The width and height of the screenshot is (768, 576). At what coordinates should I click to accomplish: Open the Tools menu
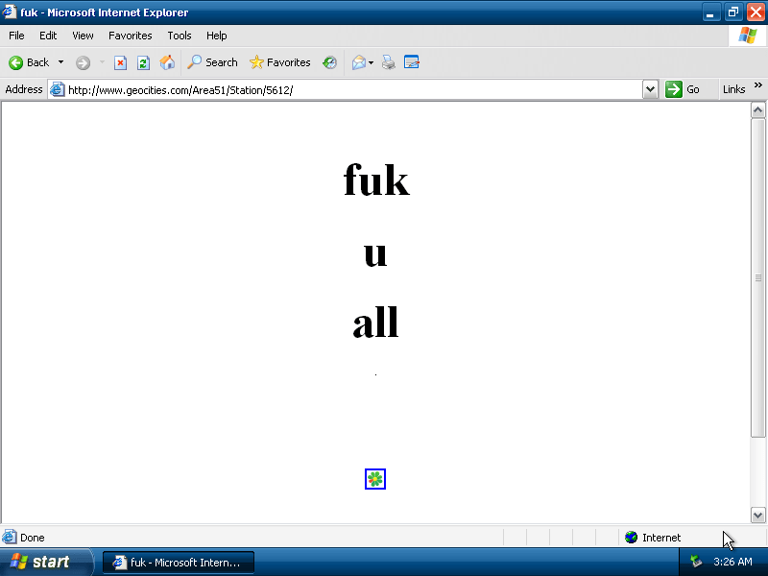pyautogui.click(x=180, y=36)
